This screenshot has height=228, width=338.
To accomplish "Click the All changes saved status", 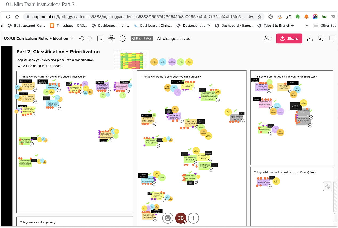I will [174, 38].
